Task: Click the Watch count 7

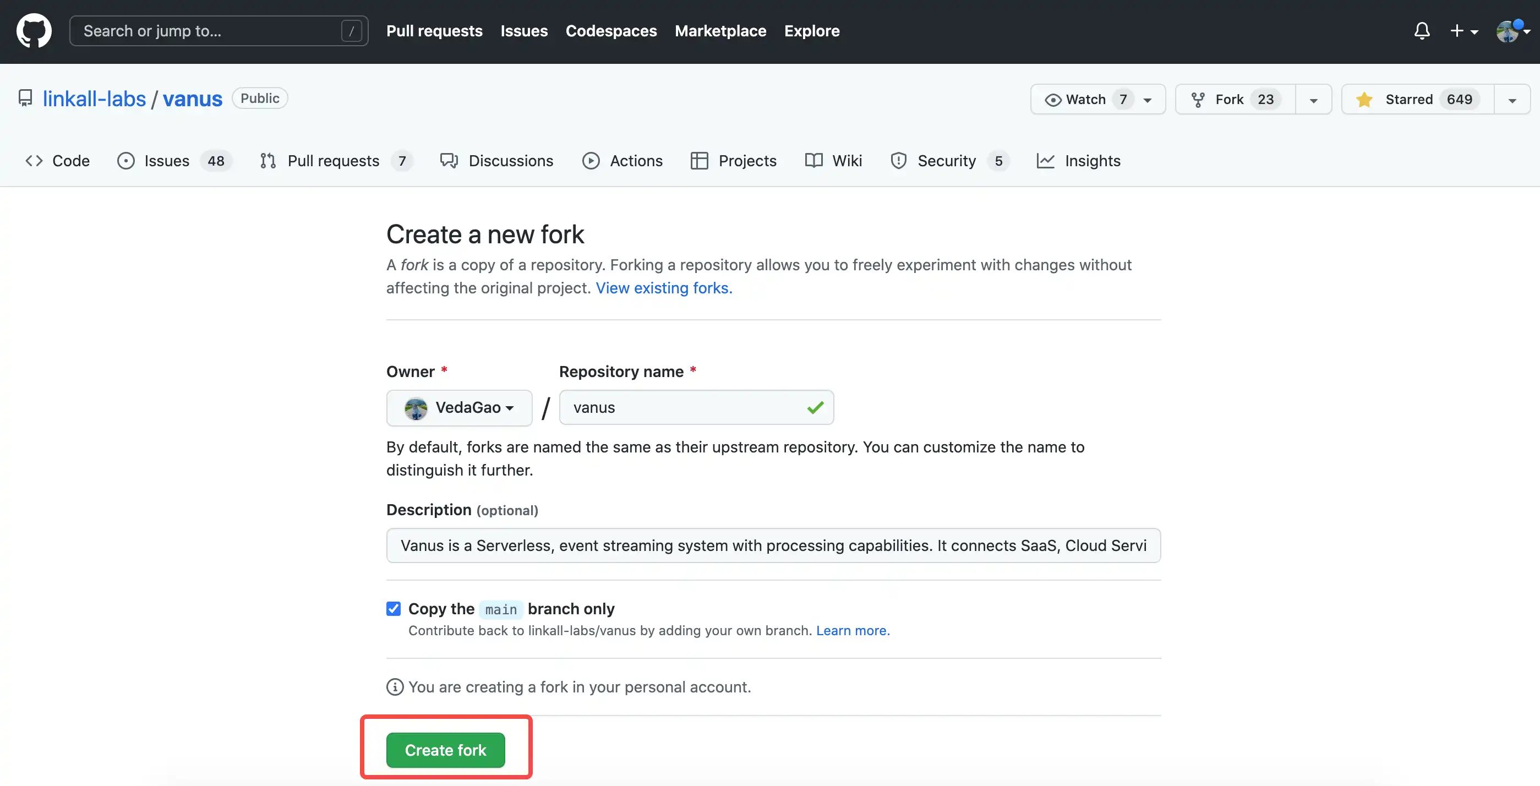Action: pos(1123,99)
